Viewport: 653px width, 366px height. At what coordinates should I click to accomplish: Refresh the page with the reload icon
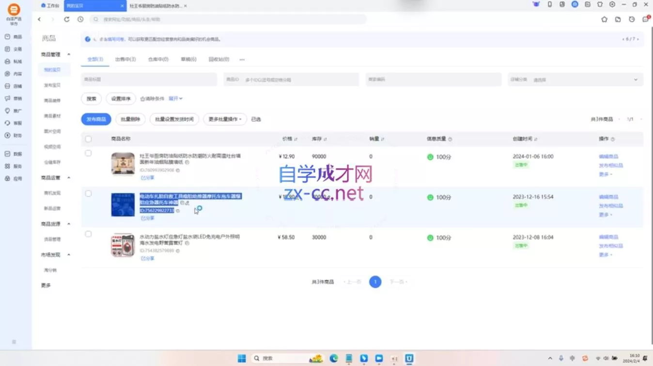pos(66,19)
